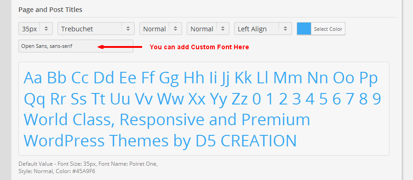Click the Aa Bb Cc alphabet preview line

(x=201, y=78)
